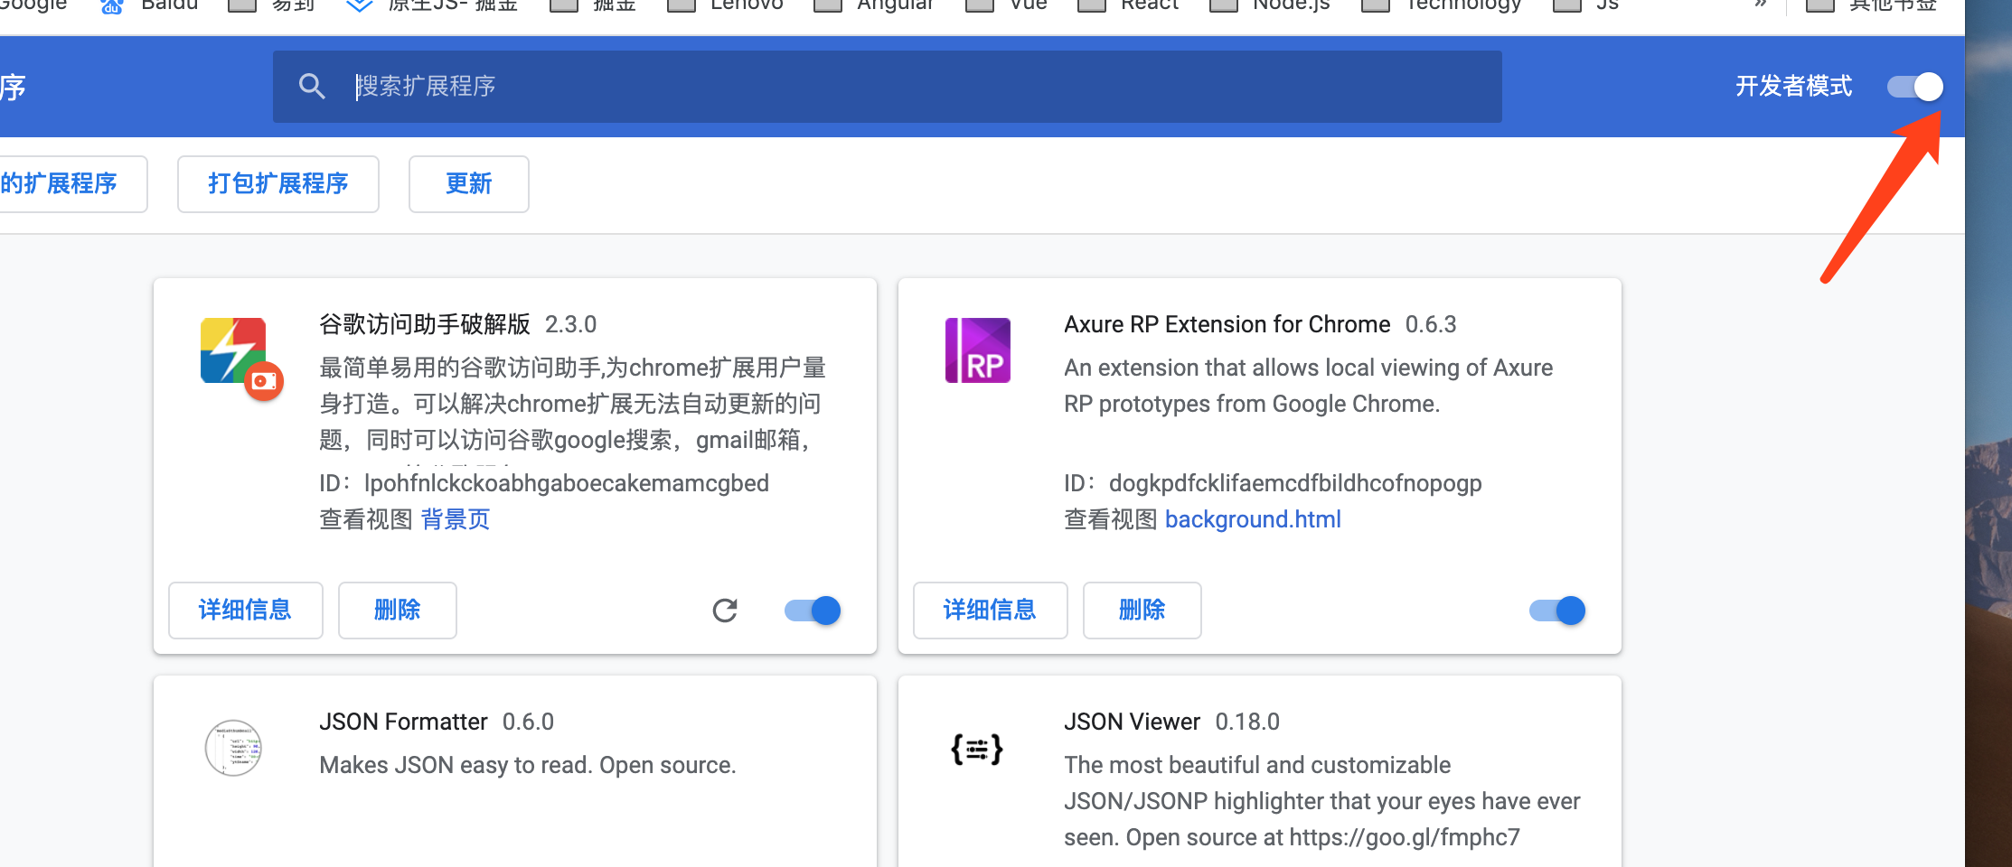Reload the 谷歌访问助手破解版 extension
2012x867 pixels.
coord(725,611)
